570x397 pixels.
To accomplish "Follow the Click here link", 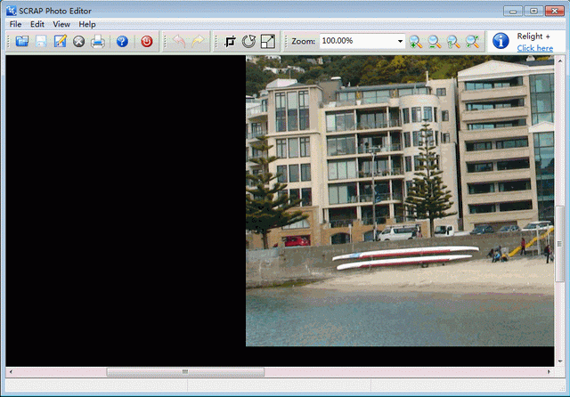I will tap(534, 48).
